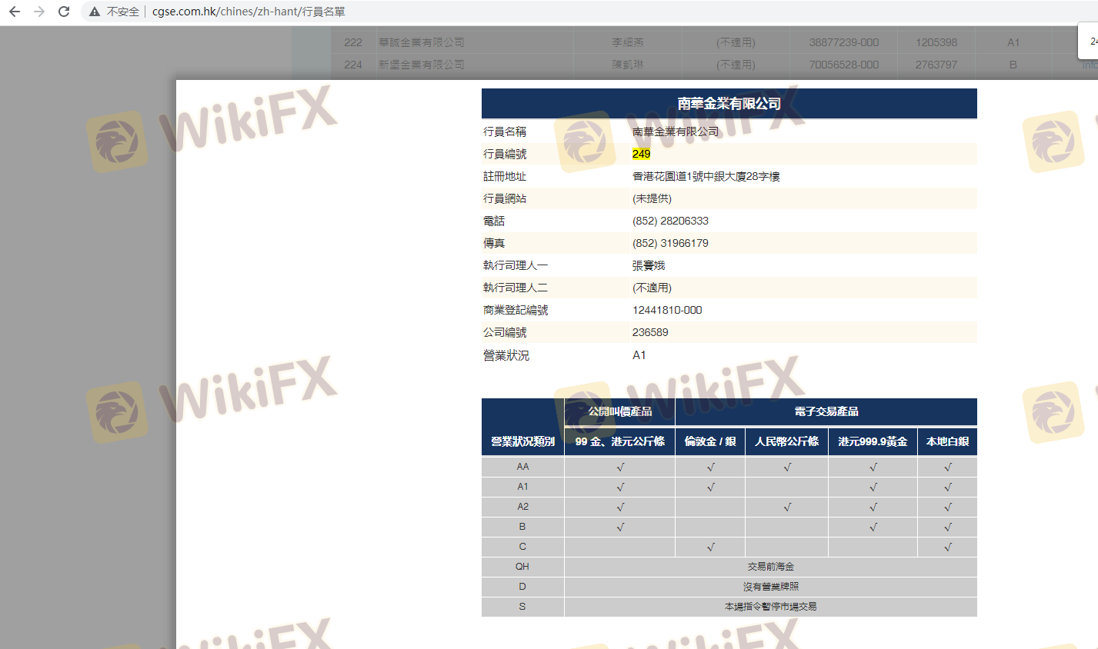The width and height of the screenshot is (1098, 649).
Task: Click the business registration number 12441810-000
Action: point(667,310)
